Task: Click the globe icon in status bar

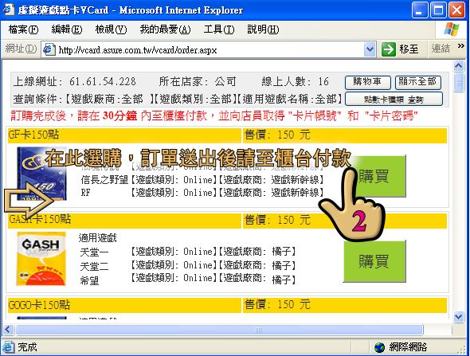Action: pos(379,347)
